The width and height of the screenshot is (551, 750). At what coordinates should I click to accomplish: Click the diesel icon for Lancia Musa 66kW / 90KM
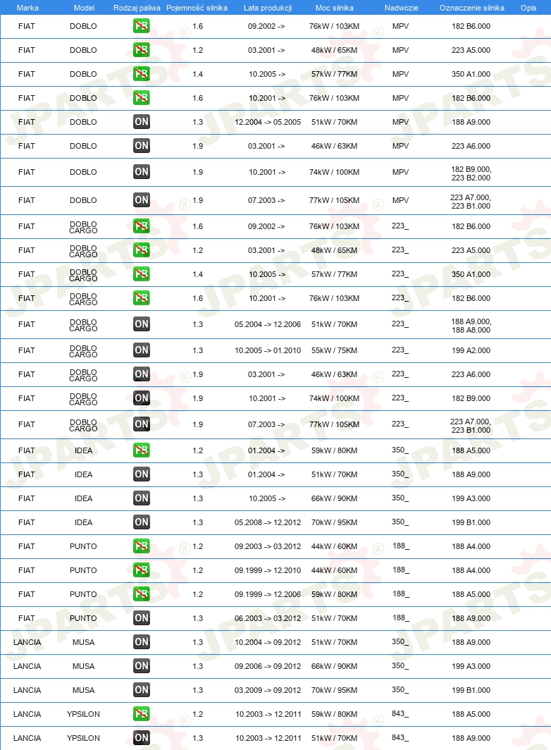pyautogui.click(x=141, y=666)
